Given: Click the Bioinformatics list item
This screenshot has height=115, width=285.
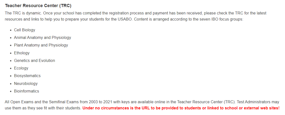Looking at the screenshot, I should click(27, 91).
